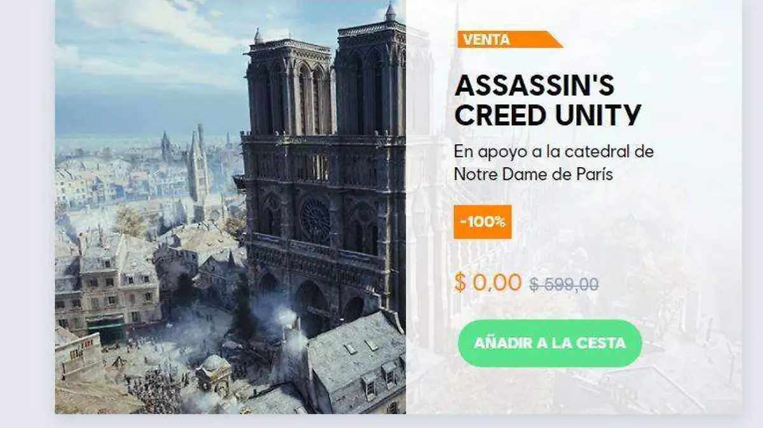Click the 'En apoyo a la catedral de' text
Image resolution: width=763 pixels, height=428 pixels.
coord(554,152)
